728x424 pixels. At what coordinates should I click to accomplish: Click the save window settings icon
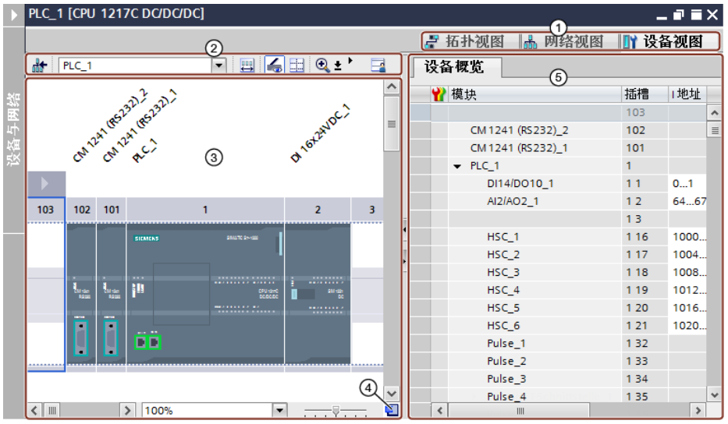(378, 65)
